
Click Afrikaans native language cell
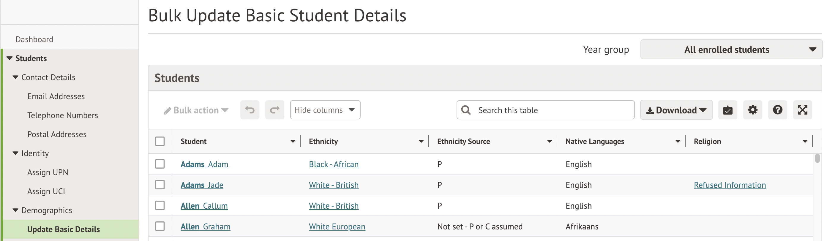click(x=582, y=226)
